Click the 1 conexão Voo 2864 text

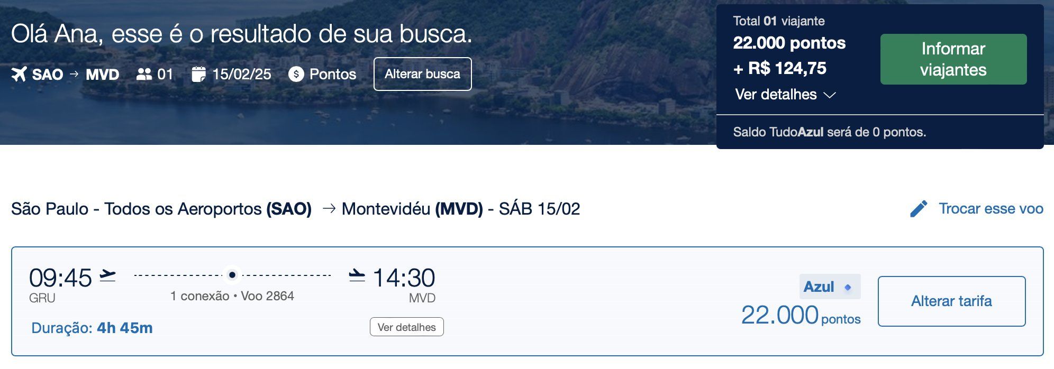[232, 296]
